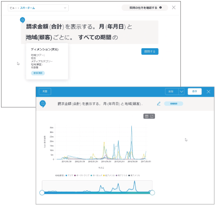This screenshot has width=215, height=205.
Task: Toggle the アジア legend series
Action: tap(69, 175)
